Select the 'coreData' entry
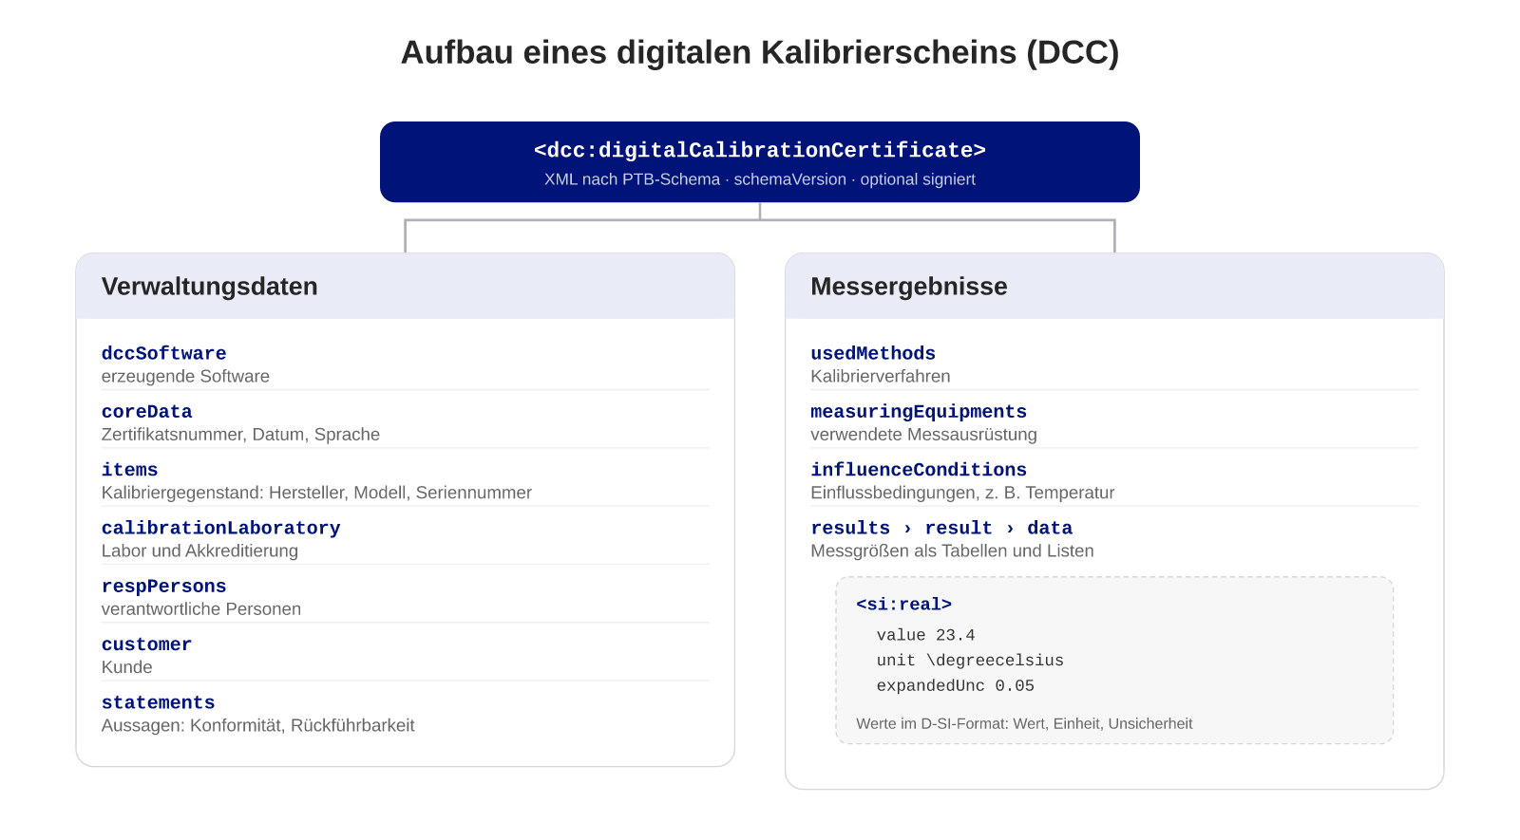Image resolution: width=1520 pixels, height=840 pixels. (x=147, y=411)
